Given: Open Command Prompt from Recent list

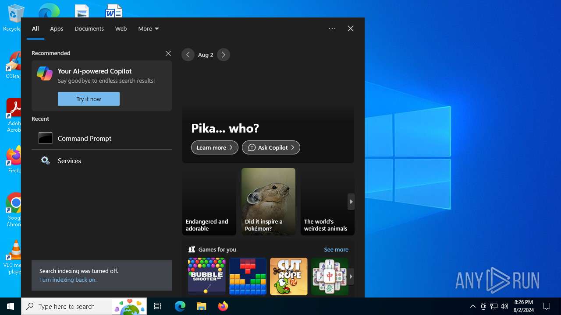Looking at the screenshot, I should pyautogui.click(x=102, y=138).
